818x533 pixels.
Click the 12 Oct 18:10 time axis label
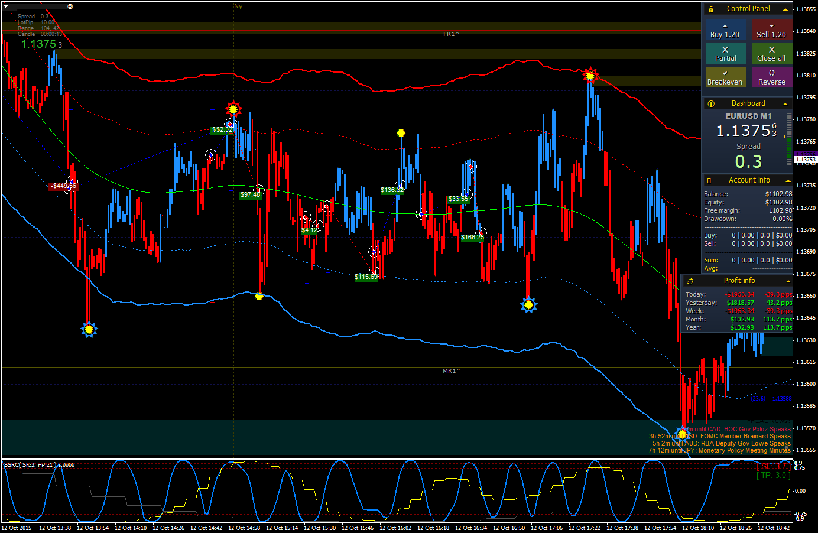point(698,528)
